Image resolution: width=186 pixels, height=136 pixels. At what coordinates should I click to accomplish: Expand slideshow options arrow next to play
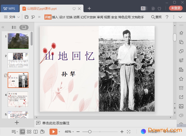click(59, 132)
